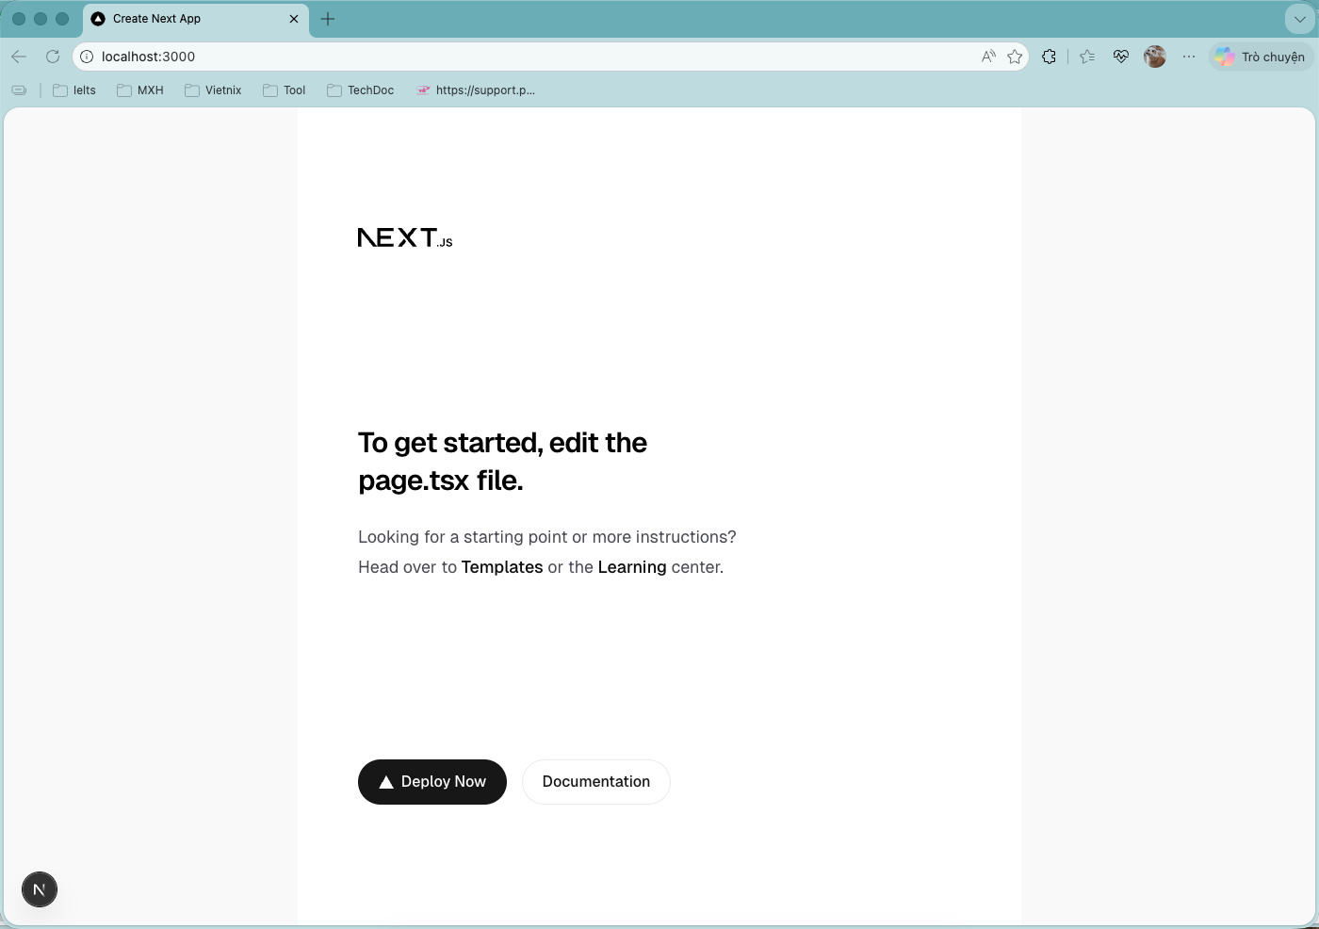Reload the current page
Viewport: 1319px width, 929px height.
pos(53,57)
